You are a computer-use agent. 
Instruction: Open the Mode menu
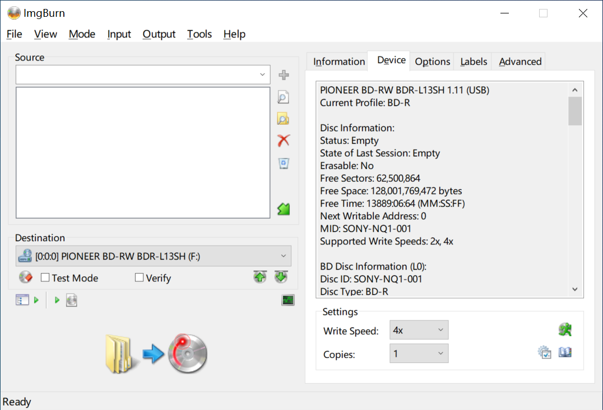tap(82, 34)
